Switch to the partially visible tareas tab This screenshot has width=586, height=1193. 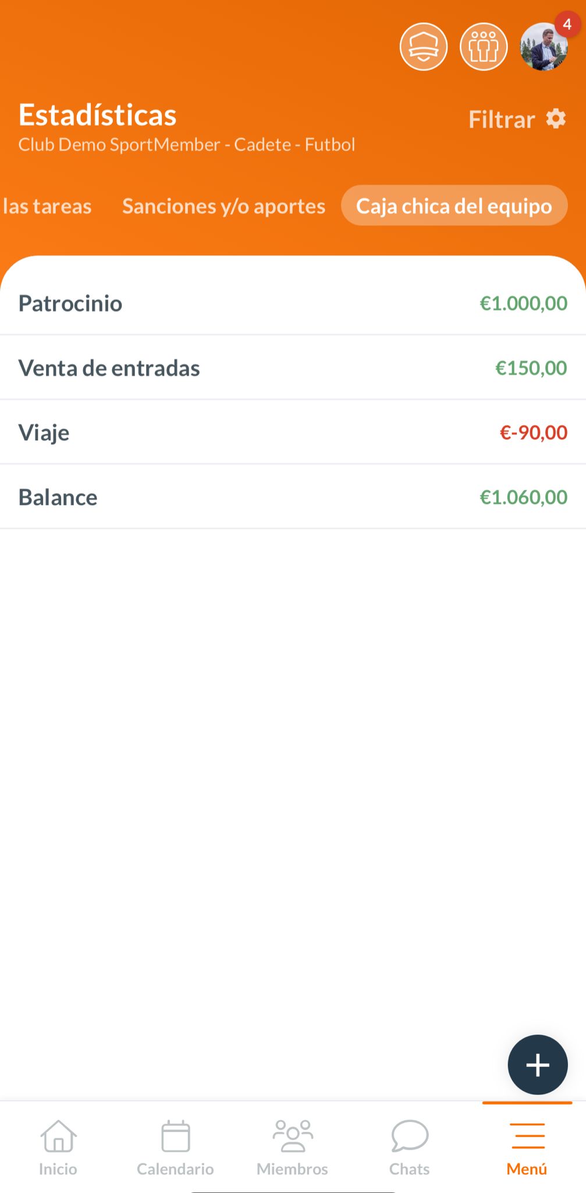47,206
